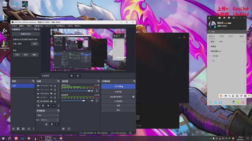The image size is (252, 141).
Task: Click QQ play video icon
Action: click(234, 18)
